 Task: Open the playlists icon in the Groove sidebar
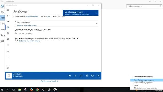click(8, 52)
